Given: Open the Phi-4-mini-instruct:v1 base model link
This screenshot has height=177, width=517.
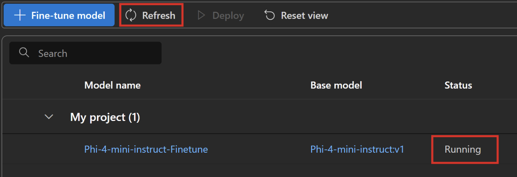Looking at the screenshot, I should click(x=357, y=149).
